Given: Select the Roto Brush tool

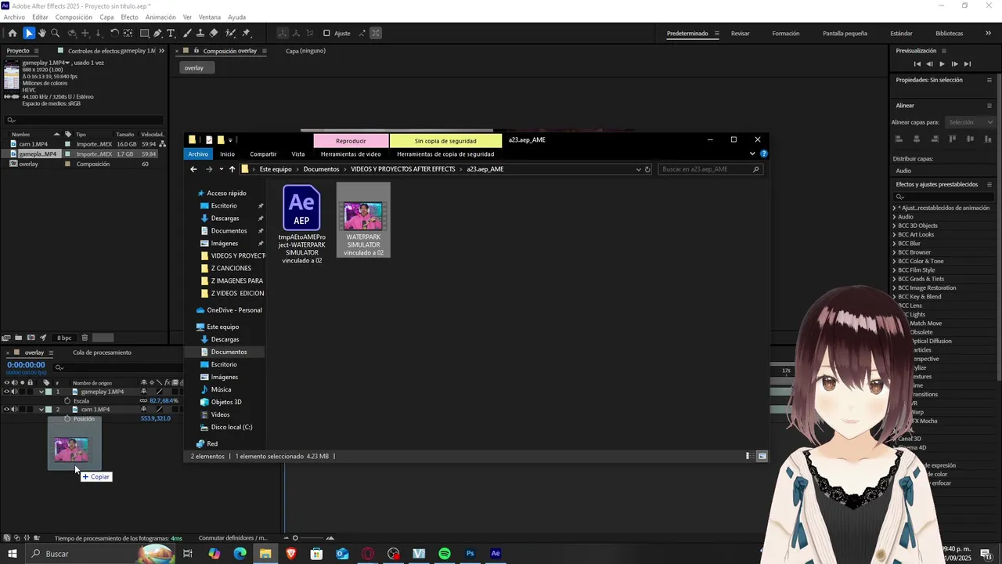Looking at the screenshot, I should pos(230,33).
